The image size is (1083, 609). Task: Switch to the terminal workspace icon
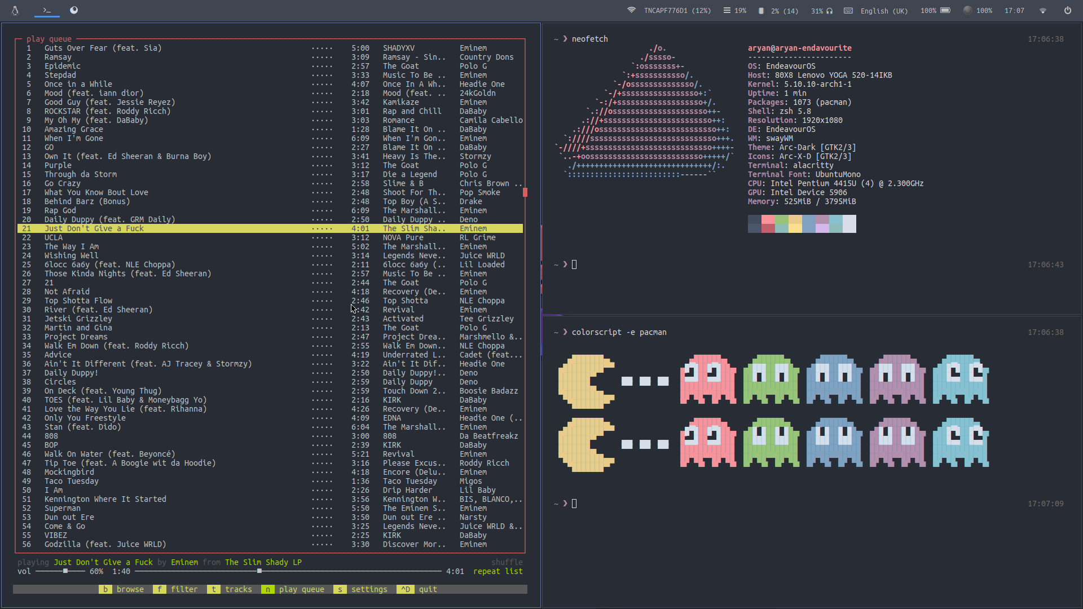point(47,10)
